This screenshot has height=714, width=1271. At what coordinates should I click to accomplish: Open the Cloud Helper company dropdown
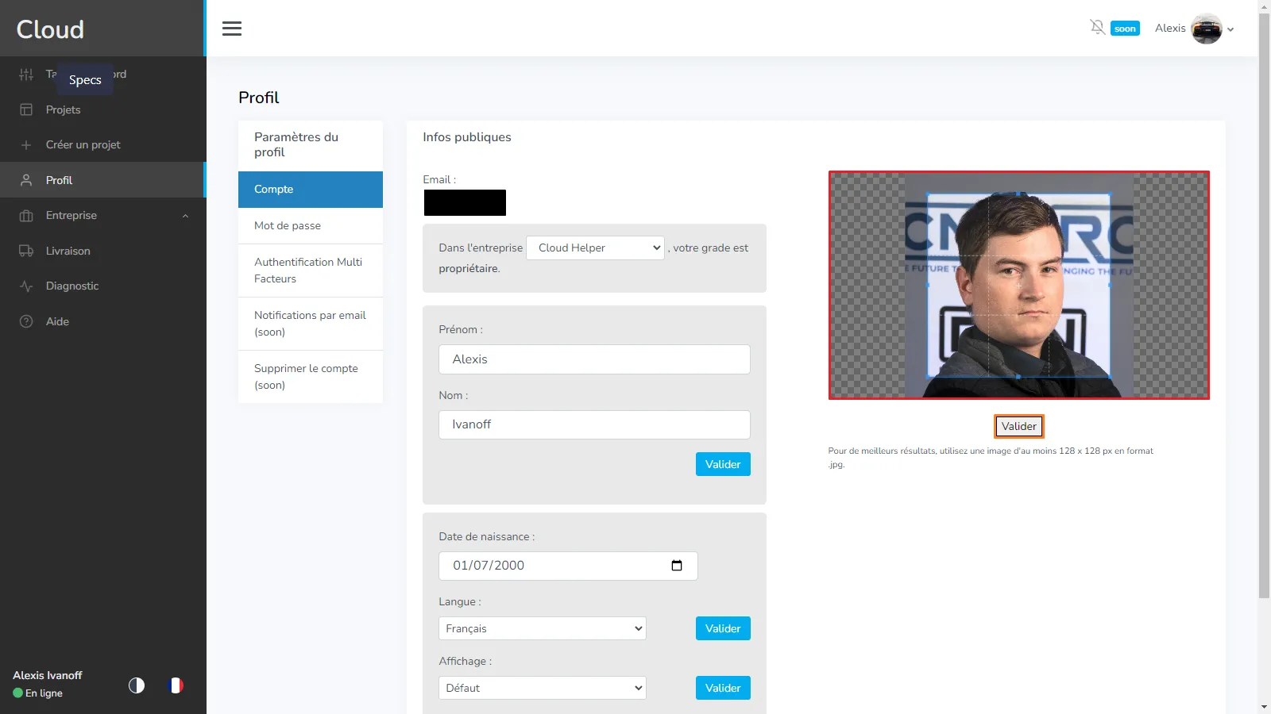click(594, 248)
